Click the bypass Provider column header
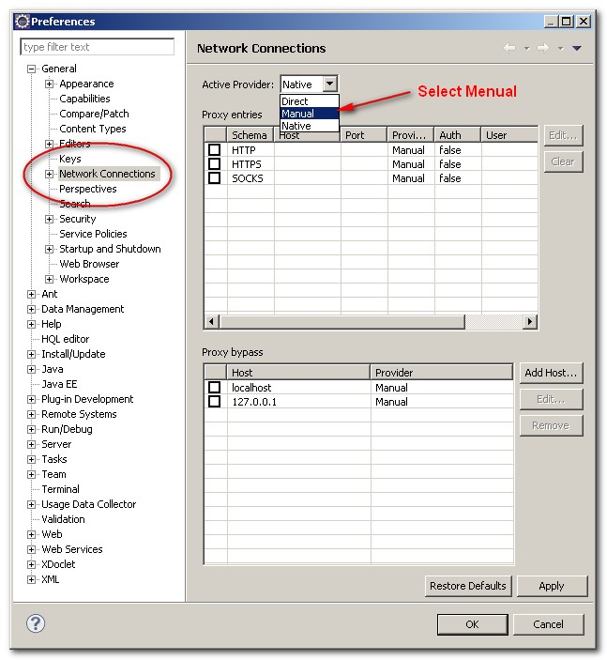Screen dimensions: 607x660 click(x=442, y=373)
